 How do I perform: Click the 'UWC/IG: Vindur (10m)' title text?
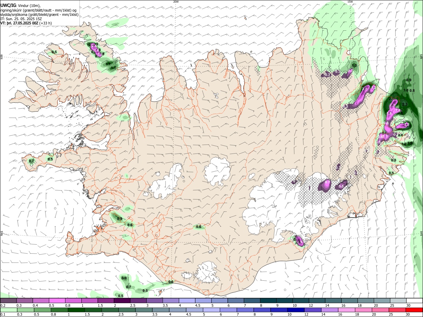(20, 6)
